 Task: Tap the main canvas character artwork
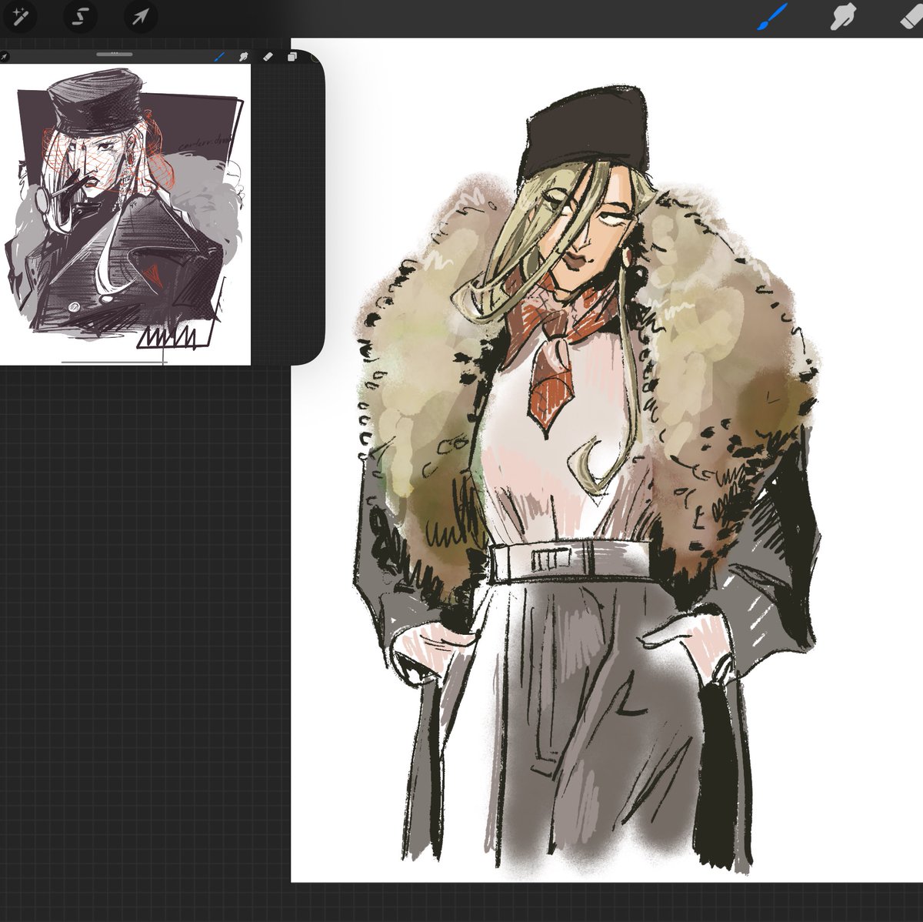point(588,477)
